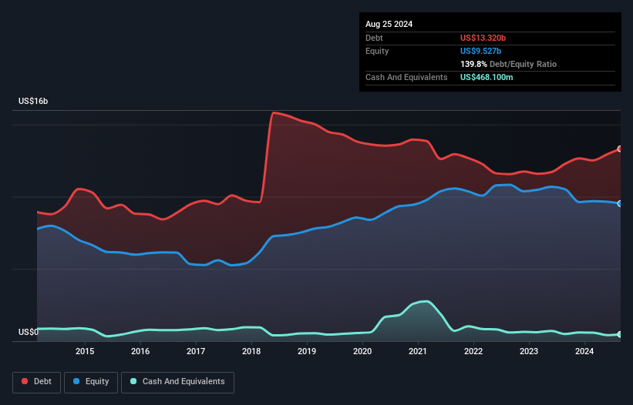Select the 2020 x-axis label

[362, 351]
